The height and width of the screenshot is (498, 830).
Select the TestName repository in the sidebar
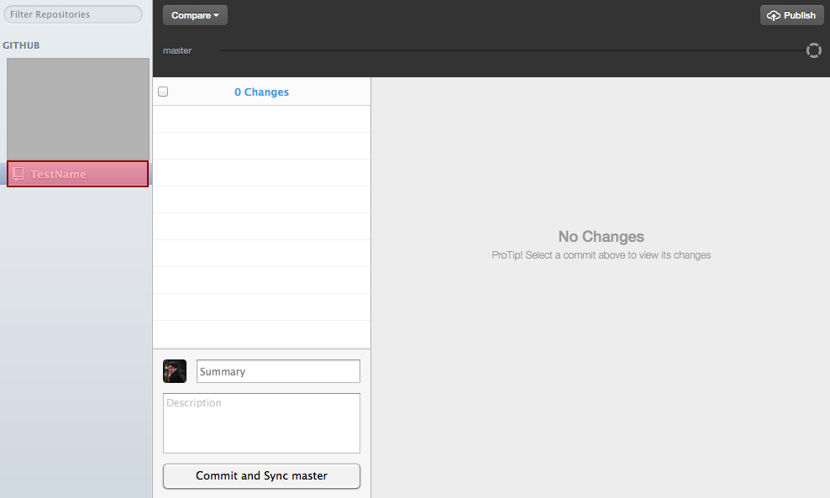(77, 173)
